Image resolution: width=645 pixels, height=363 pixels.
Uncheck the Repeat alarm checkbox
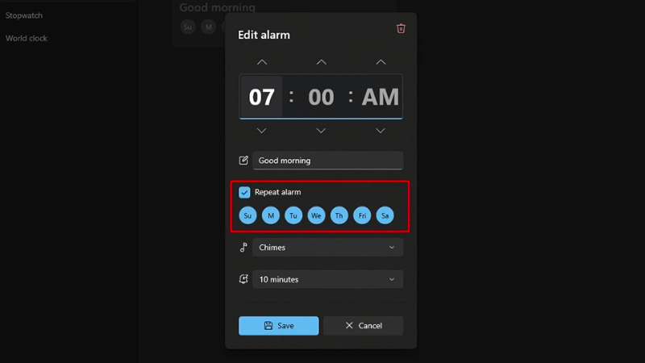pyautogui.click(x=244, y=192)
